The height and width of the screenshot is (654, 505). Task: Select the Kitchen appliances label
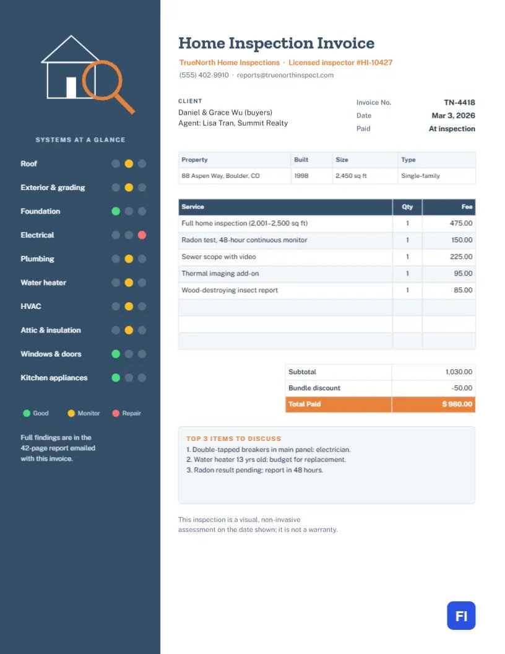point(54,377)
